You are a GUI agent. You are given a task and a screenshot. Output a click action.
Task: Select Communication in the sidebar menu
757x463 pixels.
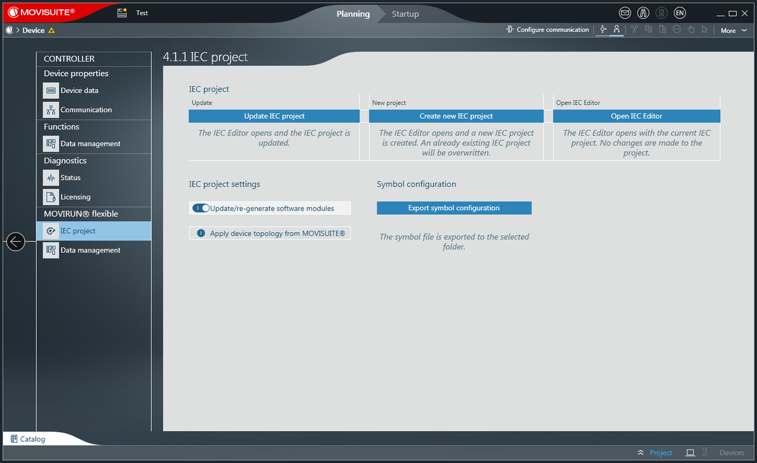(86, 110)
